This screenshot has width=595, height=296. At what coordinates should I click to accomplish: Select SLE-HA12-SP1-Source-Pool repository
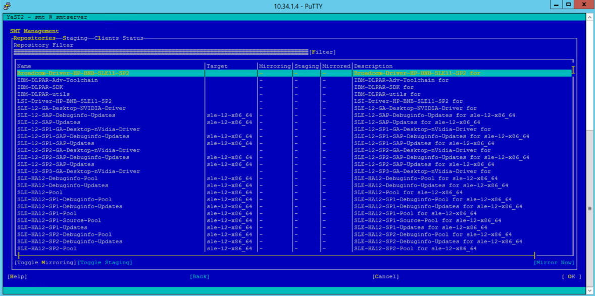59,220
